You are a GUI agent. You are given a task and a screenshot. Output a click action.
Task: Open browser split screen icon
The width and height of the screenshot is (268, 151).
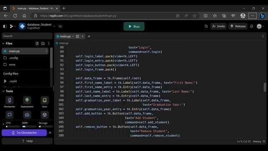(x=206, y=16)
